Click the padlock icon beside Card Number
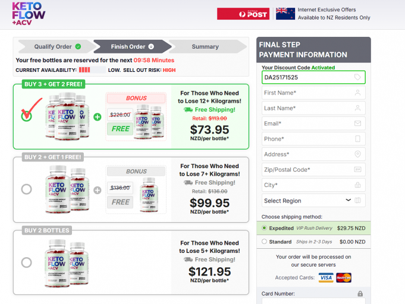 [x=360, y=294]
